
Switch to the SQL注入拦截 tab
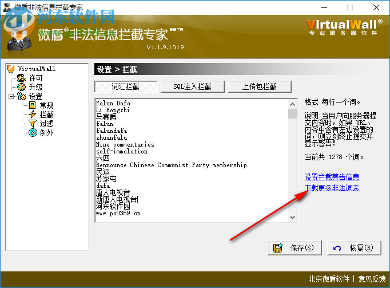tap(193, 86)
